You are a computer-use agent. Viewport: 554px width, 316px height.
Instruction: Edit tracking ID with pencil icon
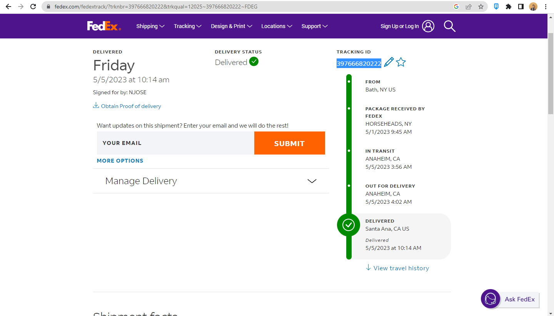pyautogui.click(x=389, y=62)
